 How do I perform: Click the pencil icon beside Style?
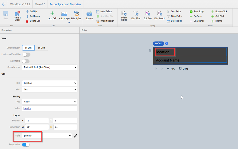(x=75, y=136)
